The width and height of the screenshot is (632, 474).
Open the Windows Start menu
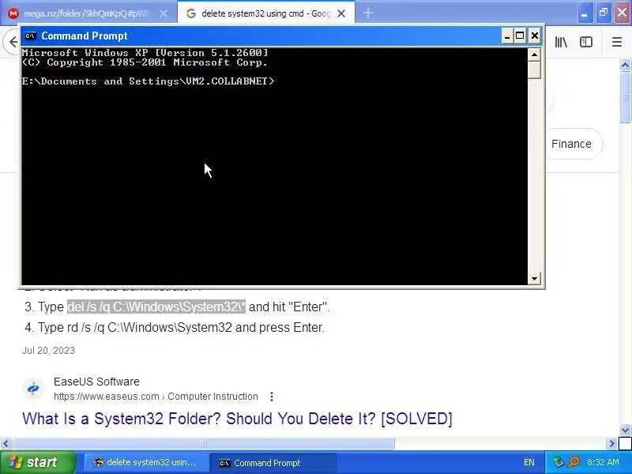point(37,462)
